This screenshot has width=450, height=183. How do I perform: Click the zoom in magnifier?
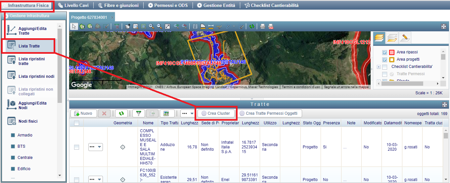coord(152,26)
